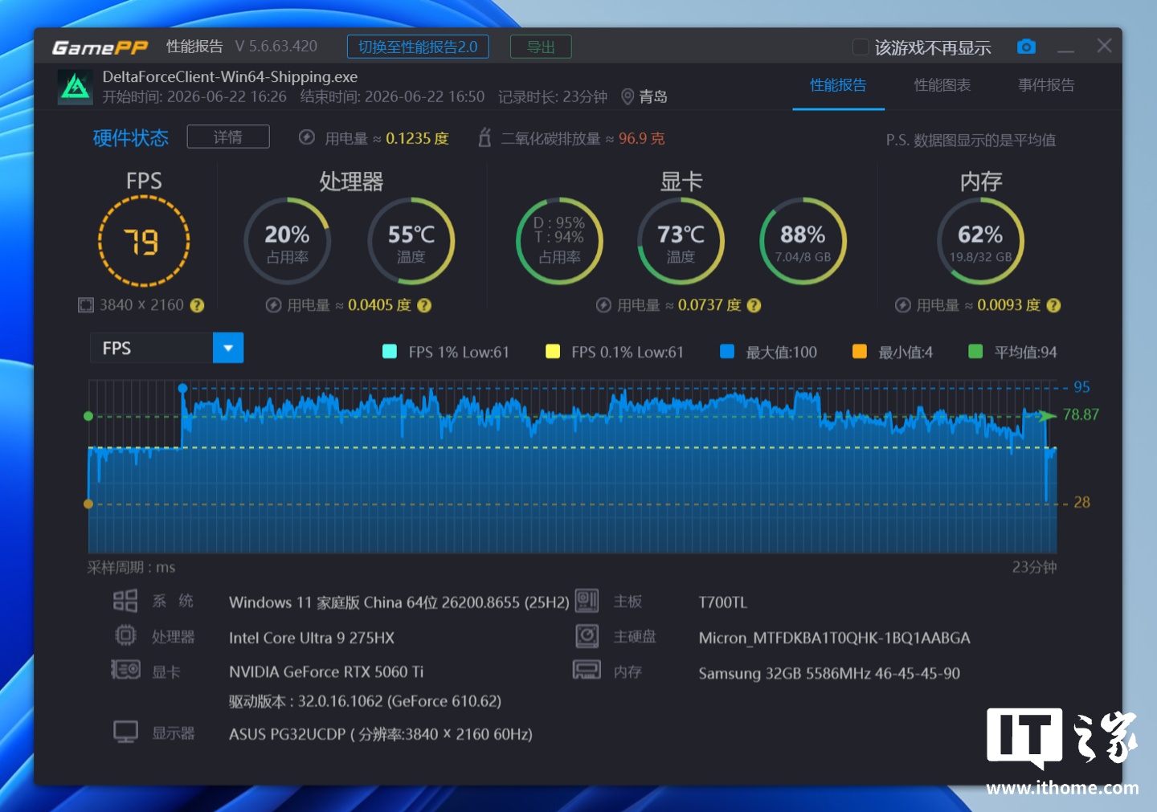This screenshot has width=1157, height=812.
Task: Open help icon after 0.0405 度
Action: (x=424, y=305)
